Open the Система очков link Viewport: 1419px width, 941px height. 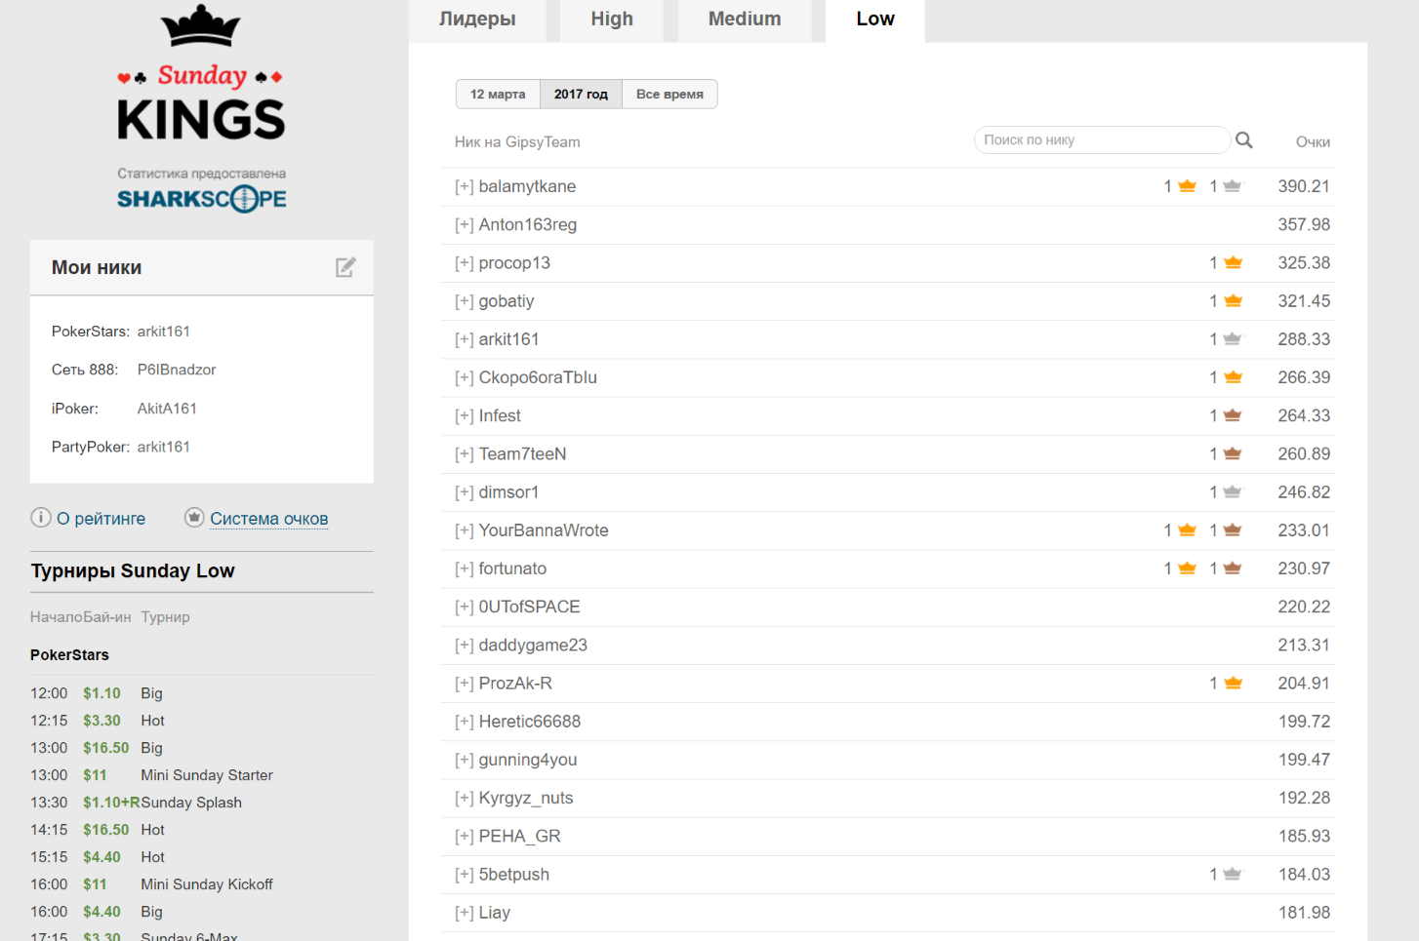point(269,519)
